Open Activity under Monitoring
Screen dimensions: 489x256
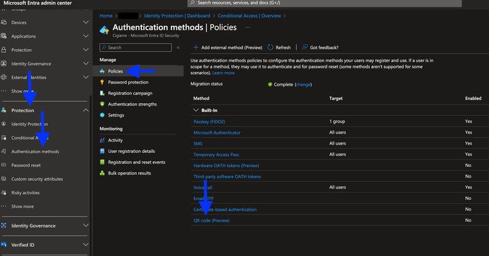click(115, 140)
